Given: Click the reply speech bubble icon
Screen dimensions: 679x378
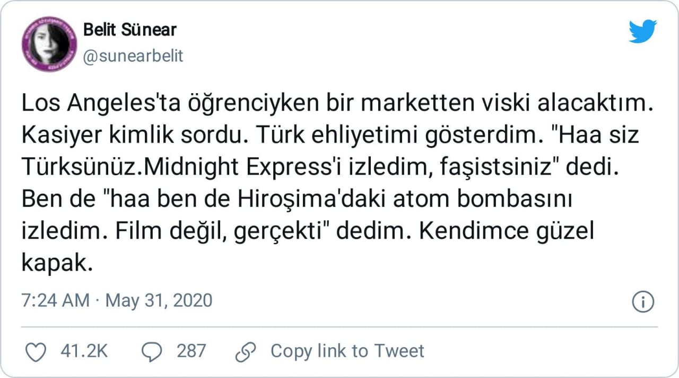Looking at the screenshot, I should pyautogui.click(x=153, y=351).
